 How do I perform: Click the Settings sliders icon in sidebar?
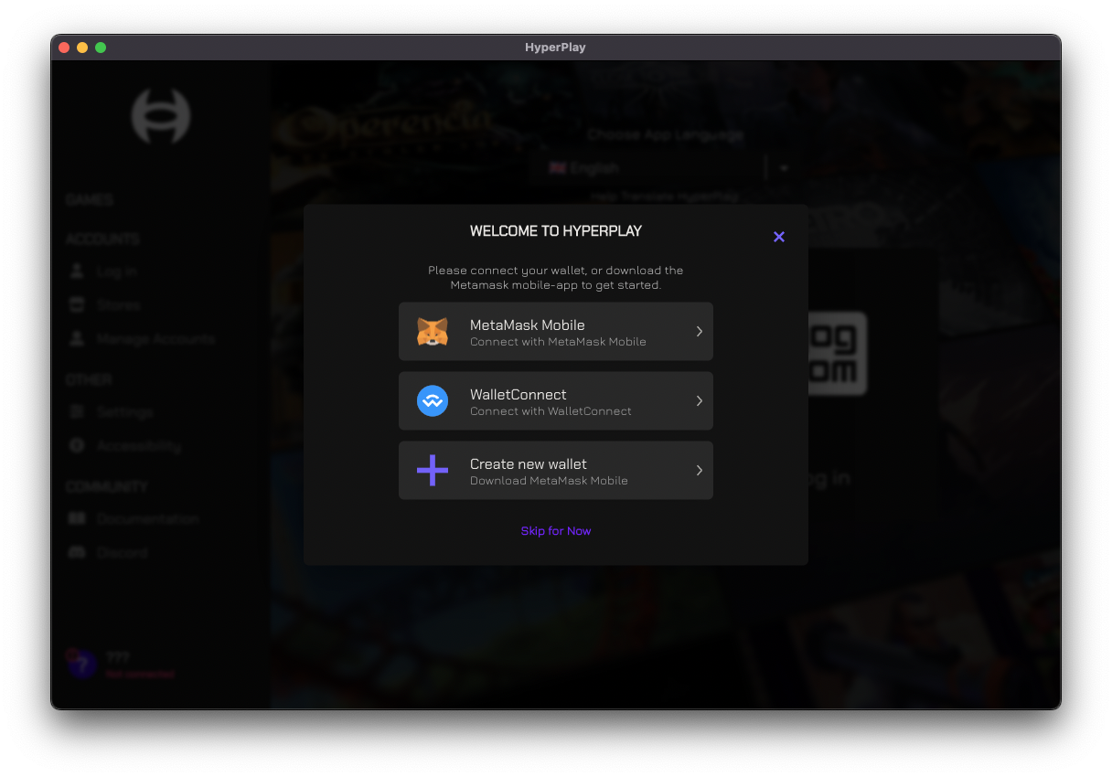78,412
